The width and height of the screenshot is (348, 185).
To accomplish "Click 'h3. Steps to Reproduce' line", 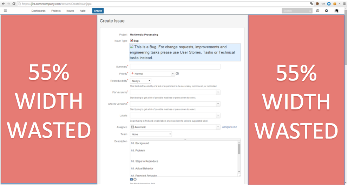I will pyautogui.click(x=144, y=161).
